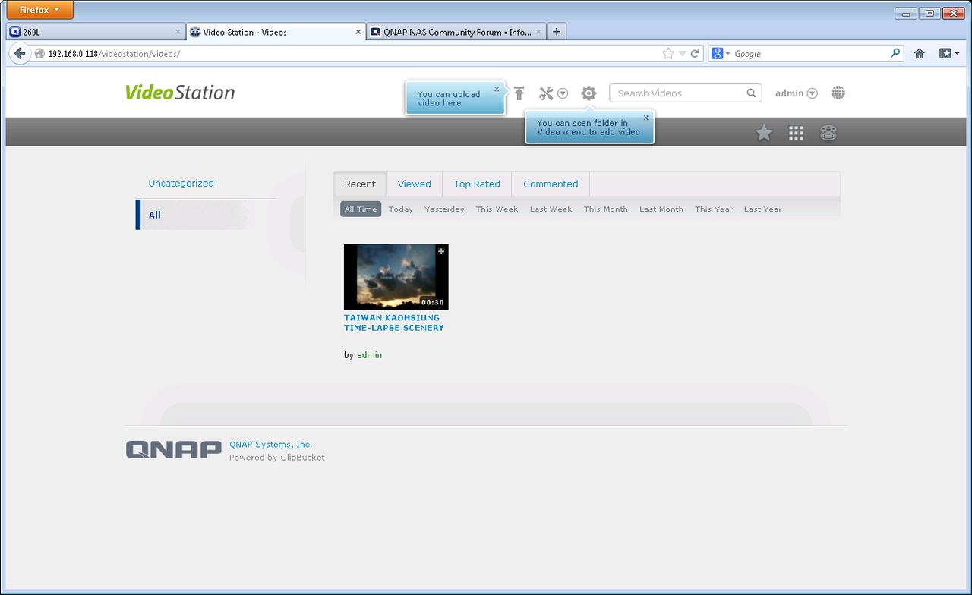Select the All Time filter
The width and height of the screenshot is (972, 595).
pos(361,209)
